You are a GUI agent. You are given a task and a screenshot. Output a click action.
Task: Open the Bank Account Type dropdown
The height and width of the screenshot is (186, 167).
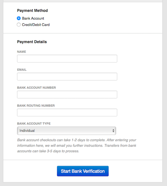[x=66, y=131]
